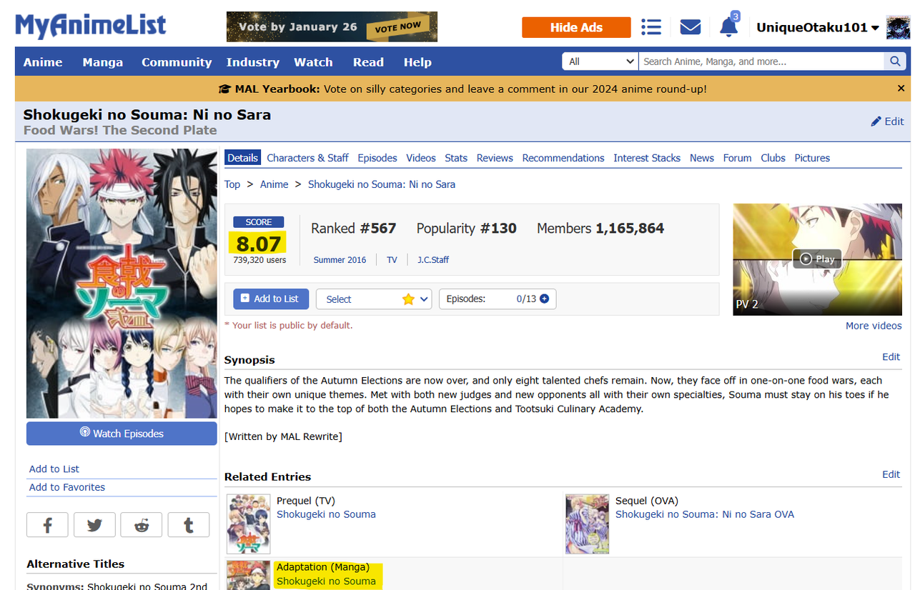Switch to the Pictures tab

coord(812,158)
